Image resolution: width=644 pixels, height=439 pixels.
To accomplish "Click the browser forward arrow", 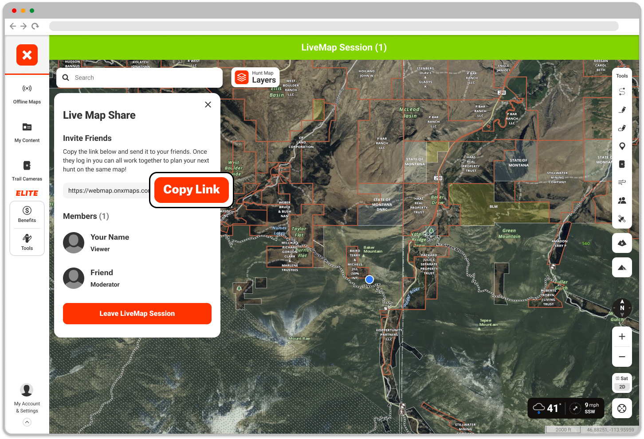I will click(24, 26).
